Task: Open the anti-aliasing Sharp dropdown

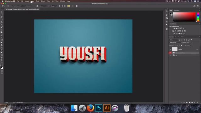Action: pyautogui.click(x=54, y=6)
